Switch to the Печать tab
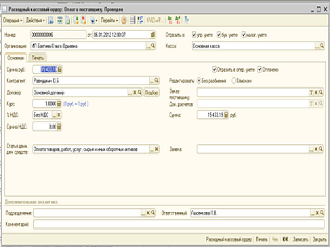Screen dimensions: 330x249 coord(38,57)
